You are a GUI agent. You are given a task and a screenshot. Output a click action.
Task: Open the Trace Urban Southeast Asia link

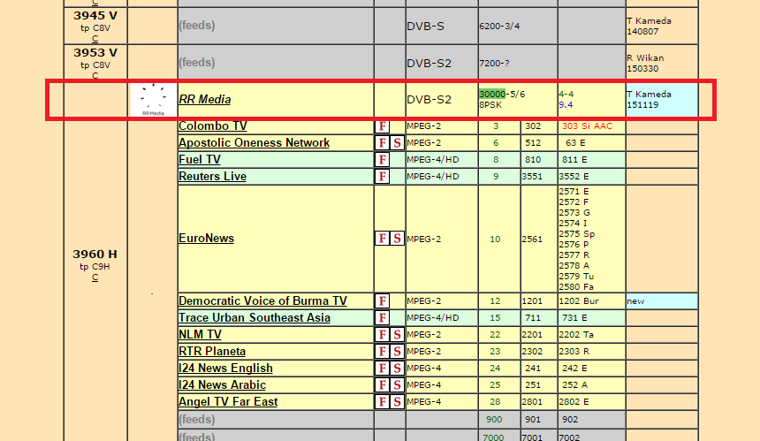pyautogui.click(x=255, y=318)
